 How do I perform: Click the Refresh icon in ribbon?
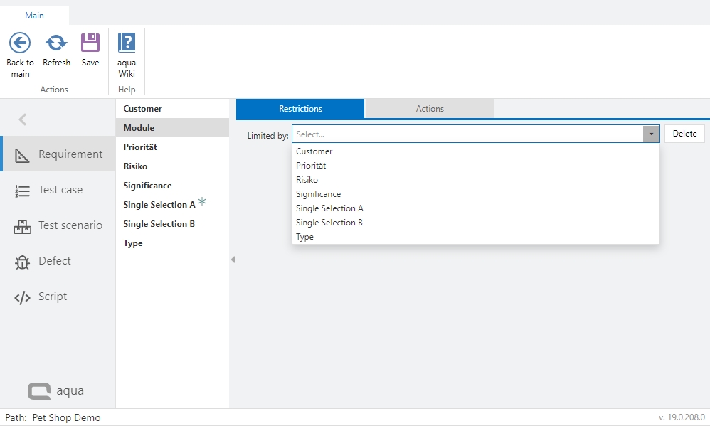[x=56, y=43]
